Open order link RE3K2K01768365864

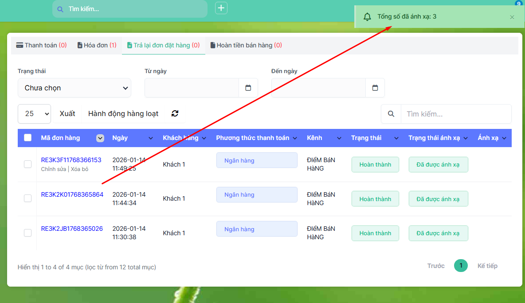(72, 194)
